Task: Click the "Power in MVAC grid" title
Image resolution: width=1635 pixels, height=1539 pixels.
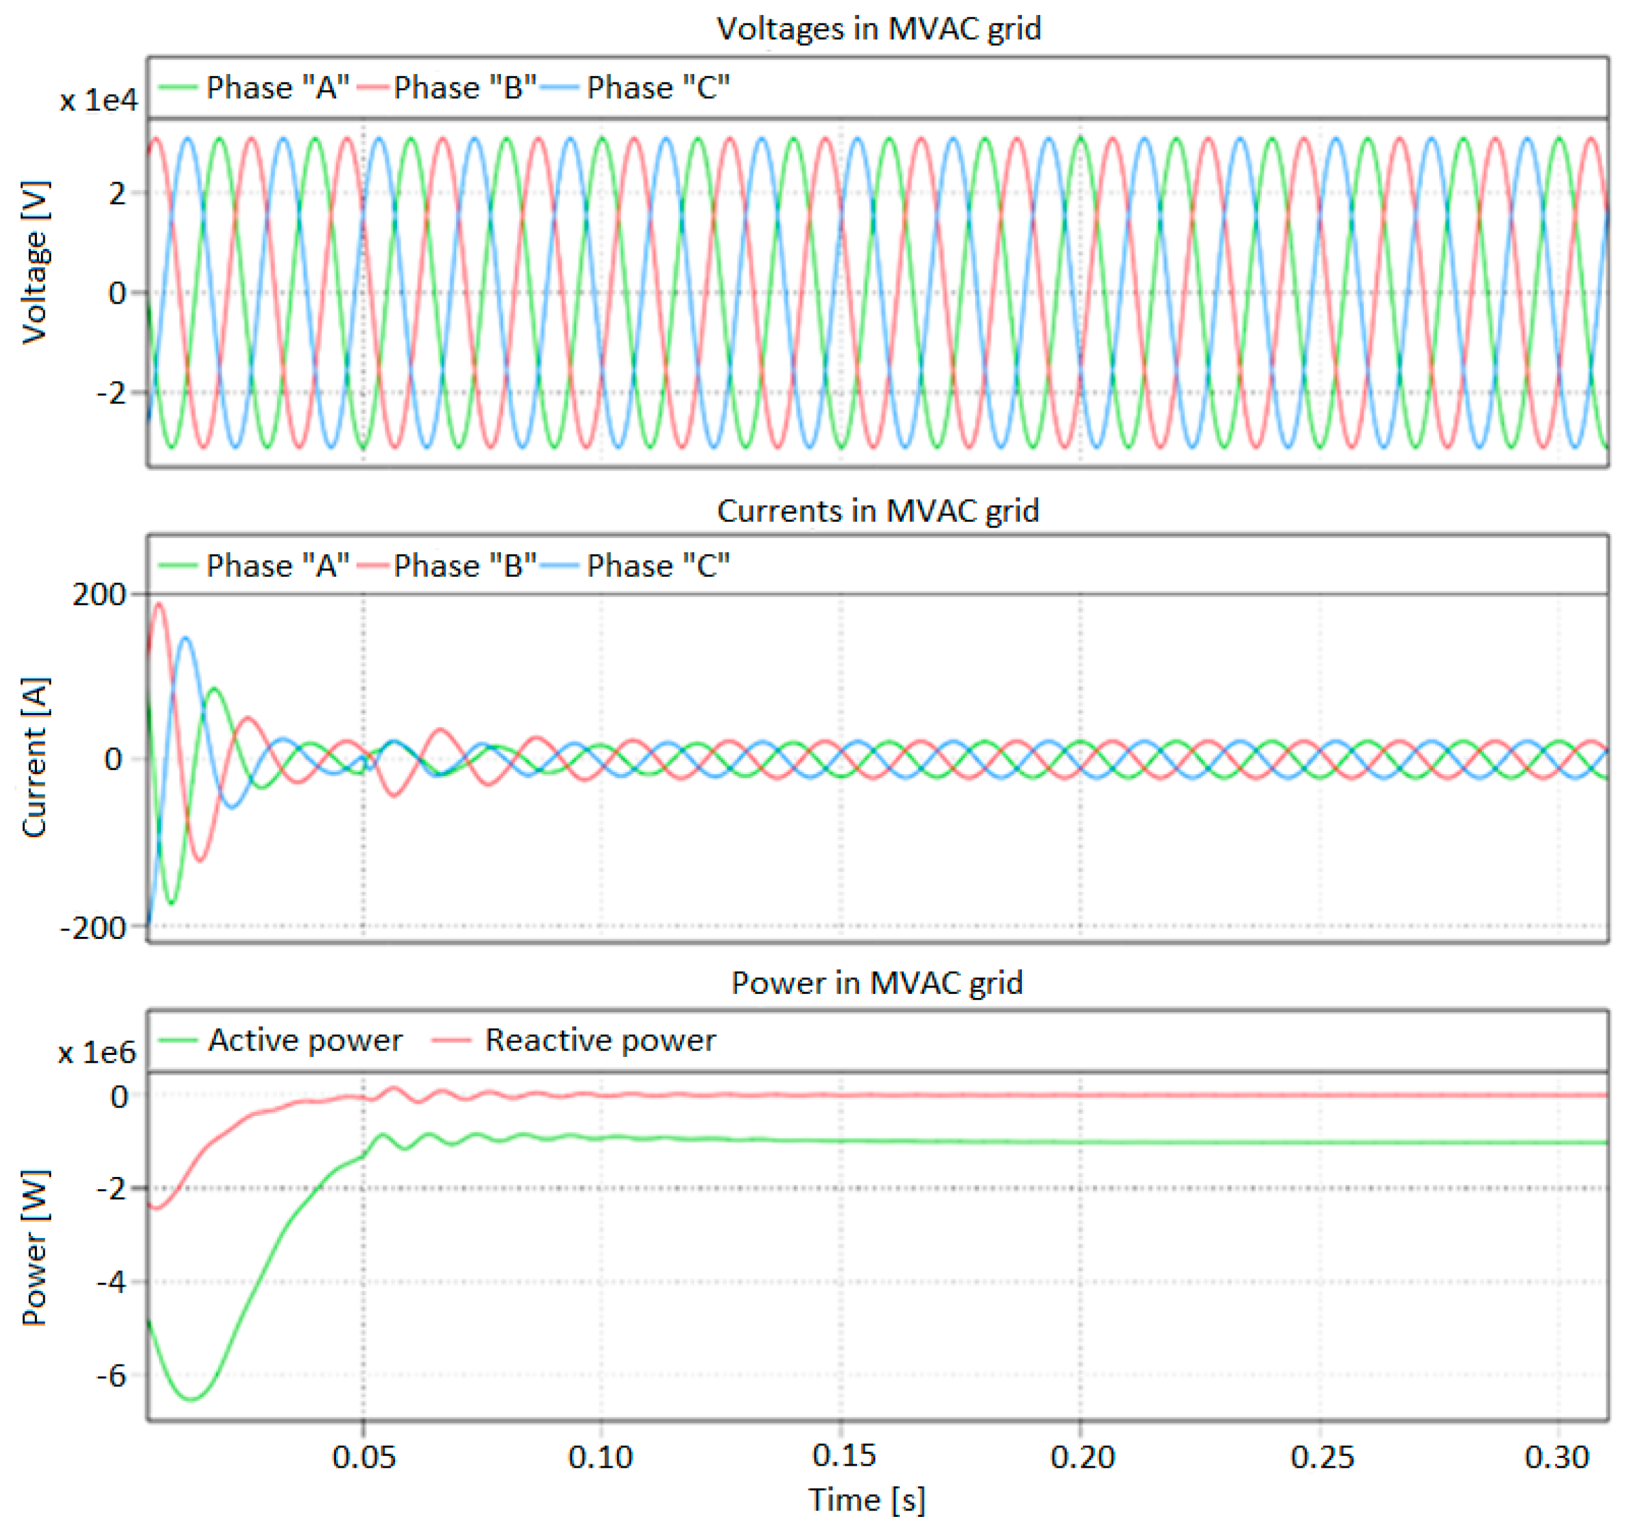Action: [877, 983]
